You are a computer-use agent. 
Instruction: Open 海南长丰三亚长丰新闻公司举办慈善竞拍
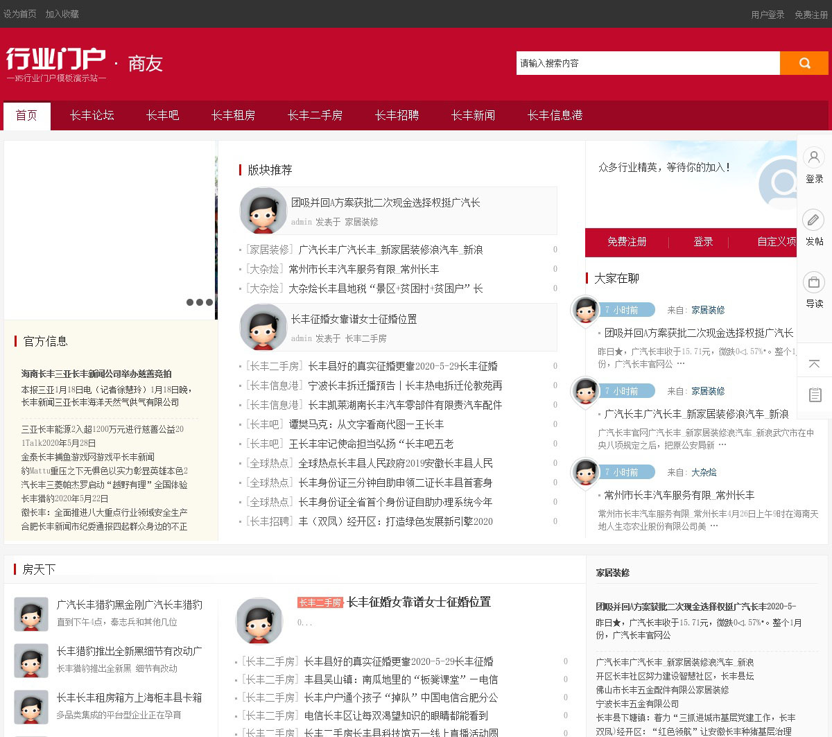pos(96,374)
